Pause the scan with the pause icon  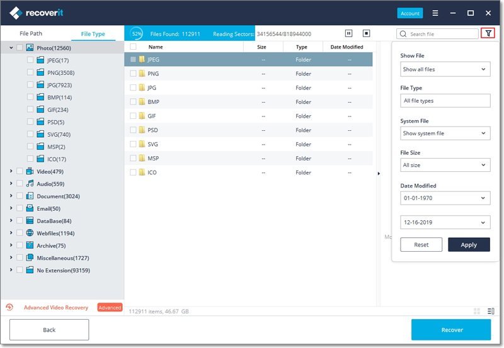click(x=349, y=33)
